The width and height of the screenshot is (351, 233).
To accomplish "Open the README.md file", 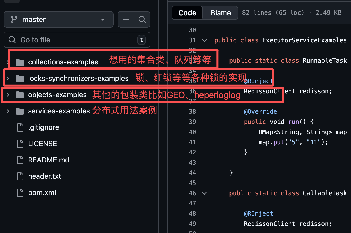I will pos(49,160).
